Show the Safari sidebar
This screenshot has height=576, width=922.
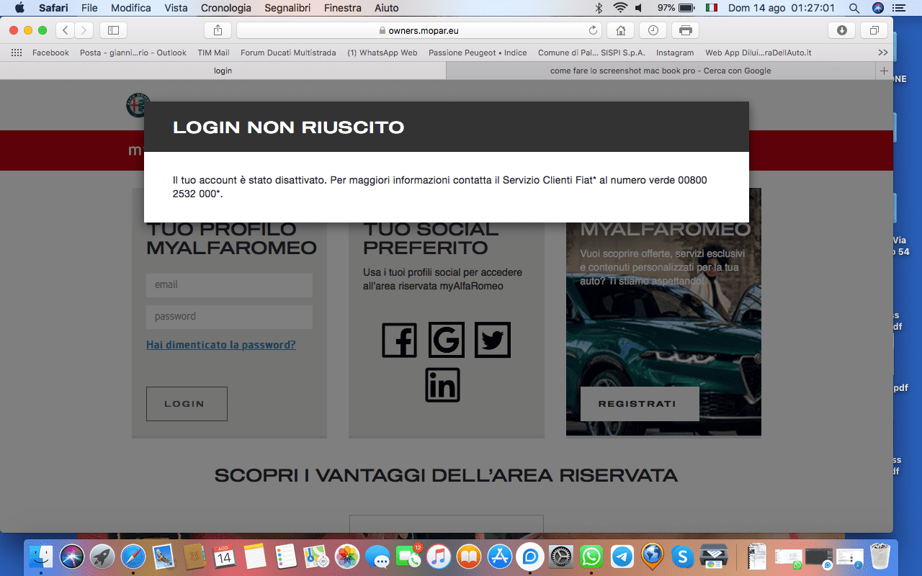pos(113,30)
